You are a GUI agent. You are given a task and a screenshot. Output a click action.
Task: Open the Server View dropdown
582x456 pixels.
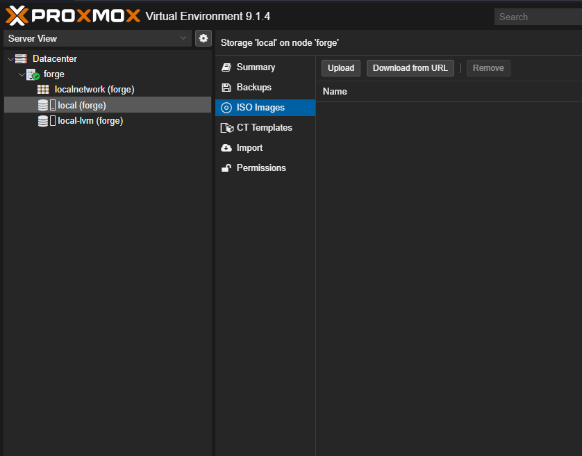(x=97, y=38)
